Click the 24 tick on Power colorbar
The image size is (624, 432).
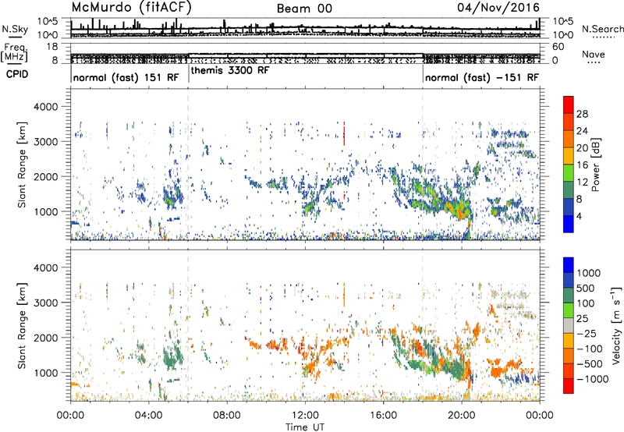pos(582,131)
